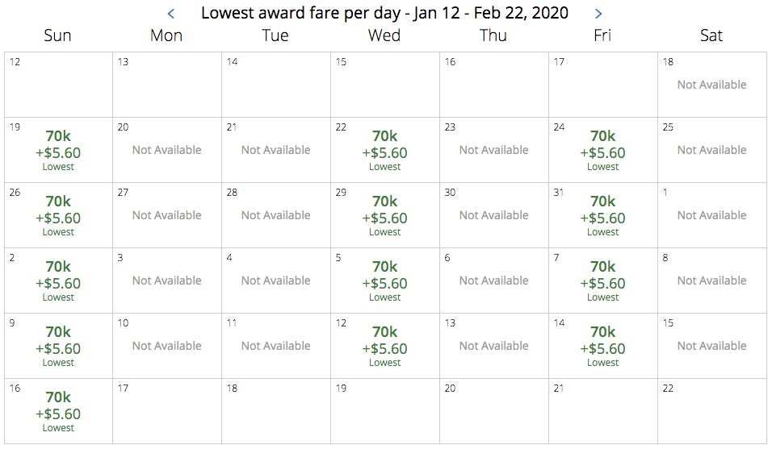Choose the 70k award on January 31
This screenshot has width=772, height=449.
(602, 216)
